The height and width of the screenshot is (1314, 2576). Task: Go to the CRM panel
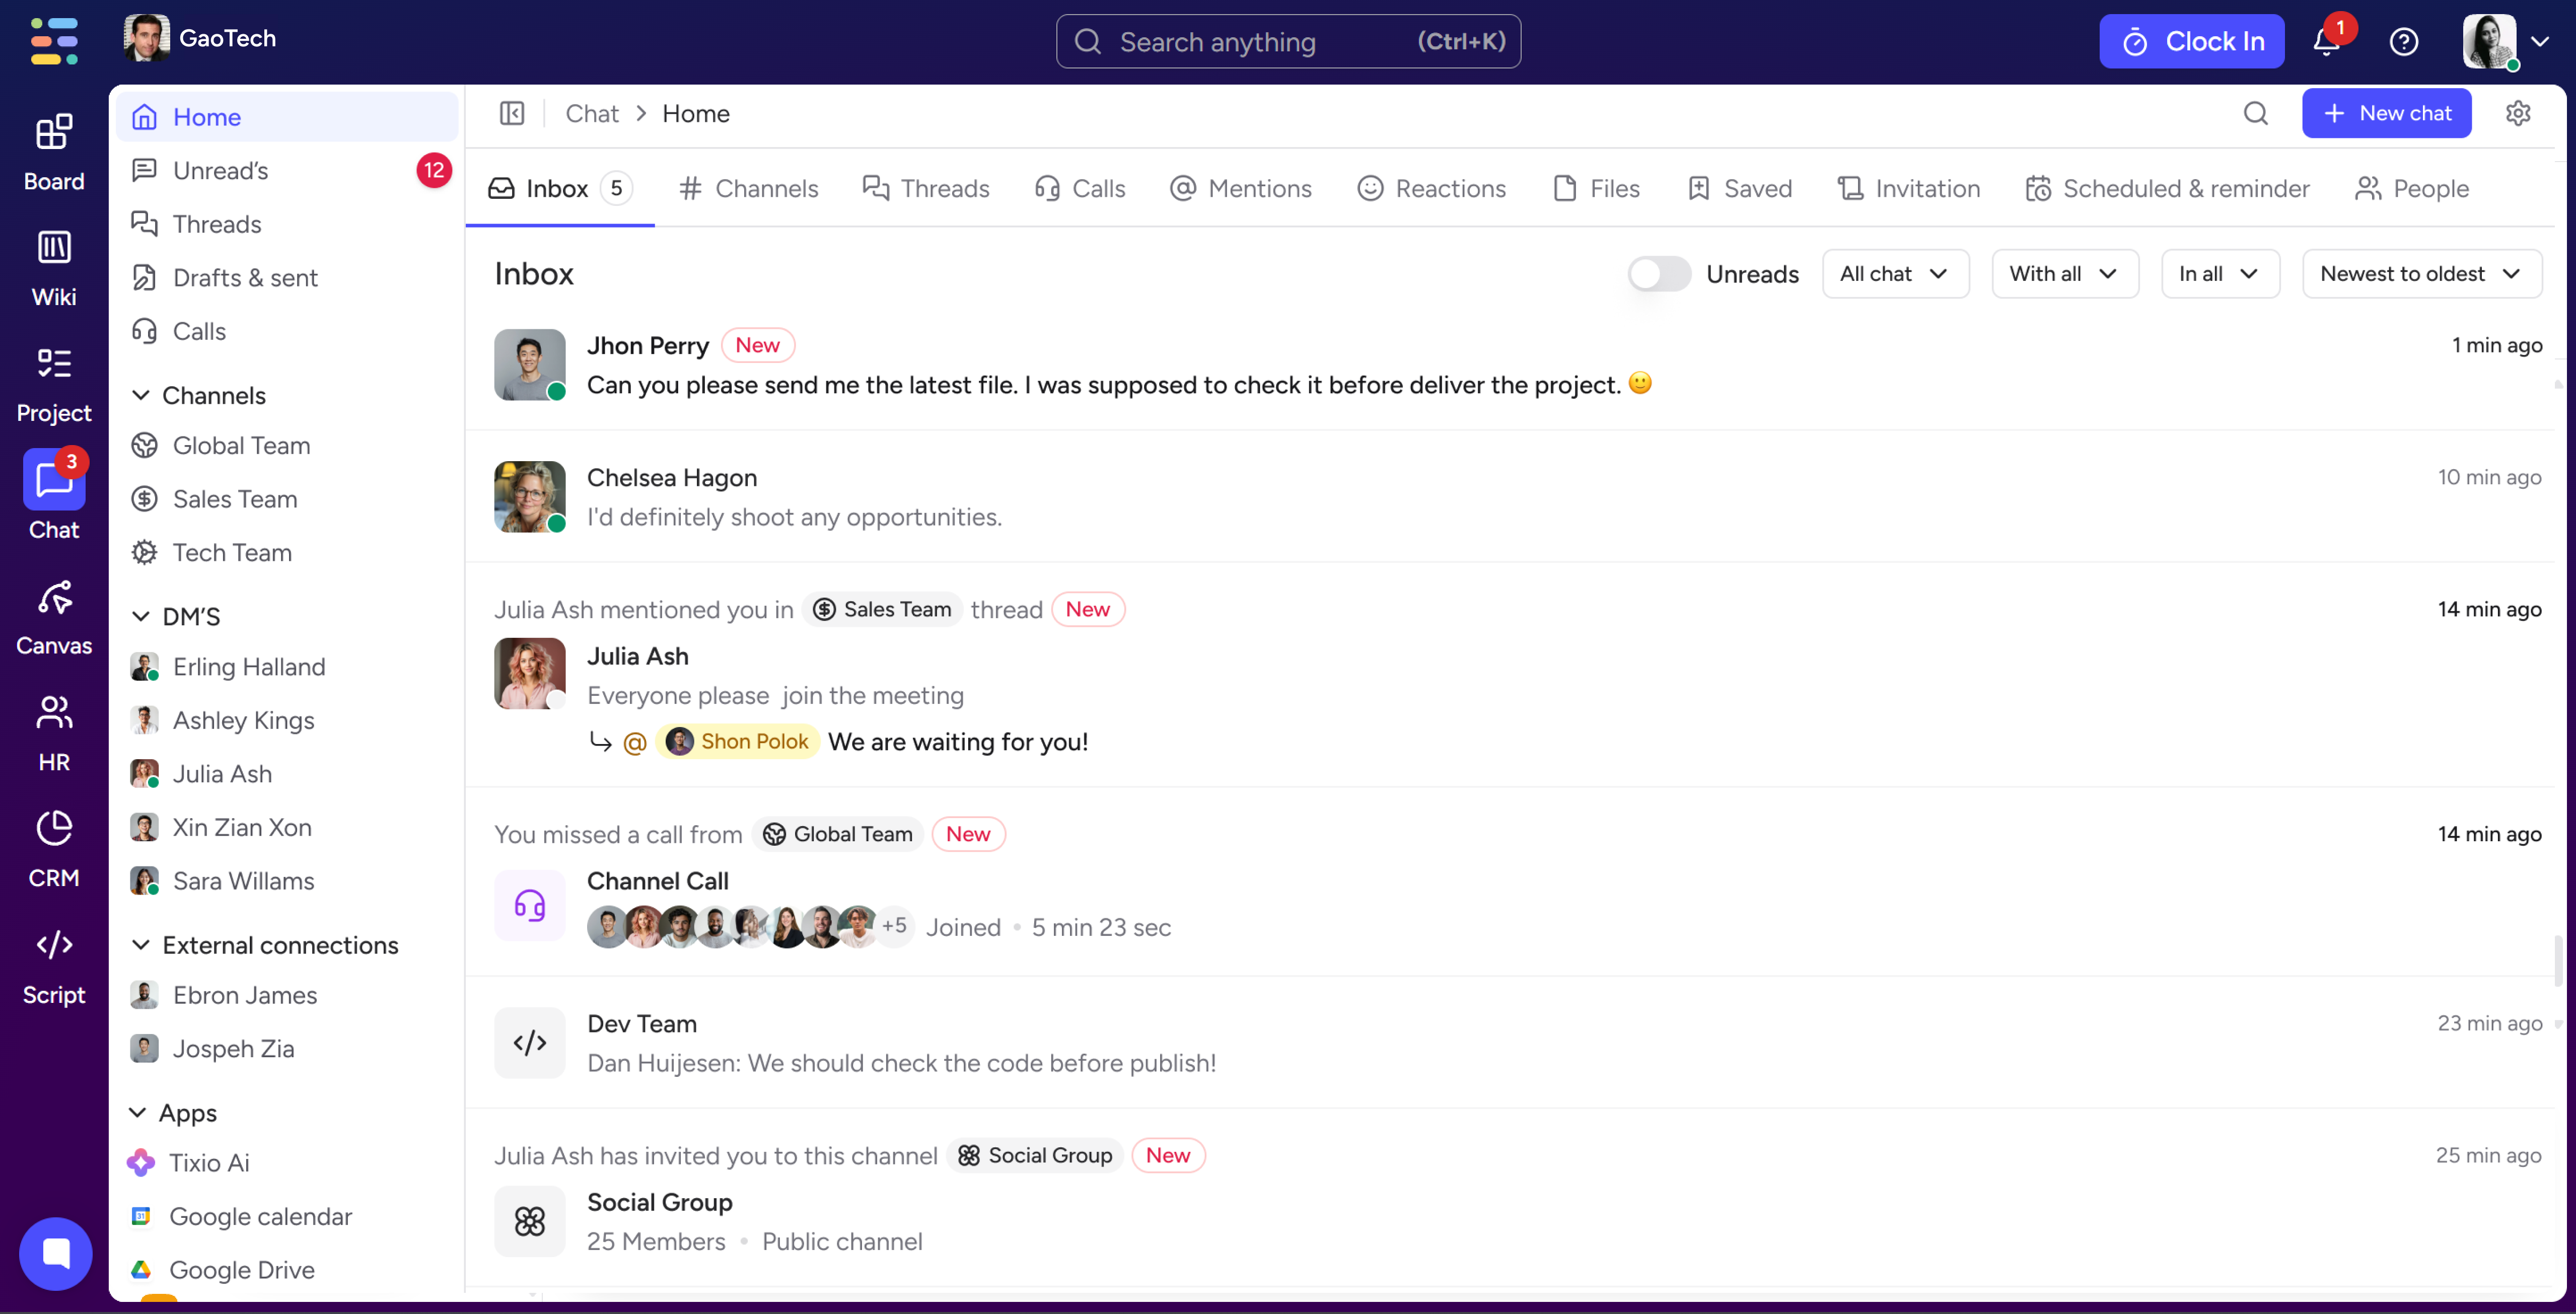[x=54, y=846]
